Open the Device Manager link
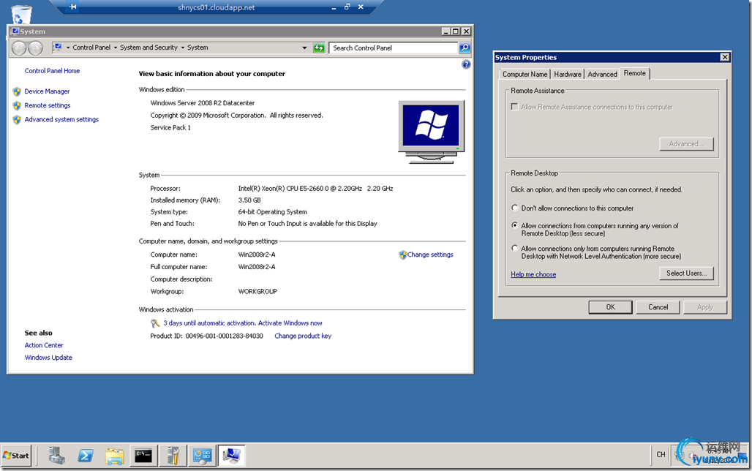This screenshot has height=471, width=752. (x=47, y=91)
